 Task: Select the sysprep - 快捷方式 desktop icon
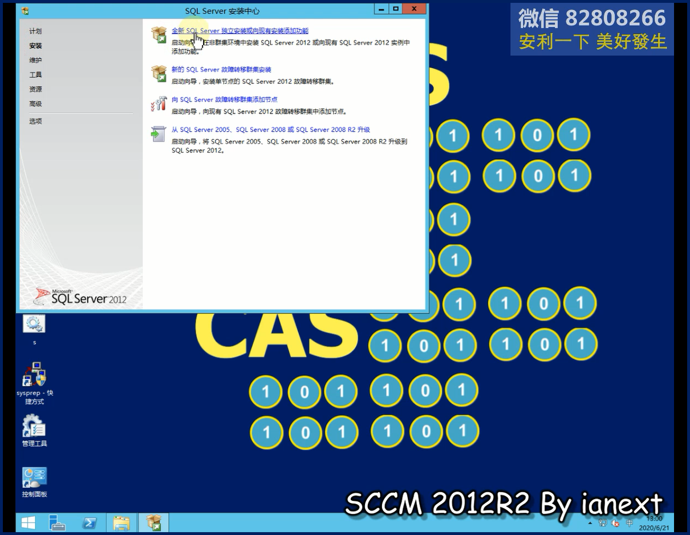pyautogui.click(x=34, y=383)
